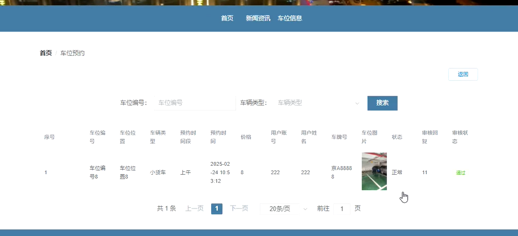
Task: Click the 用户姓名 column header
Action: 309,137
